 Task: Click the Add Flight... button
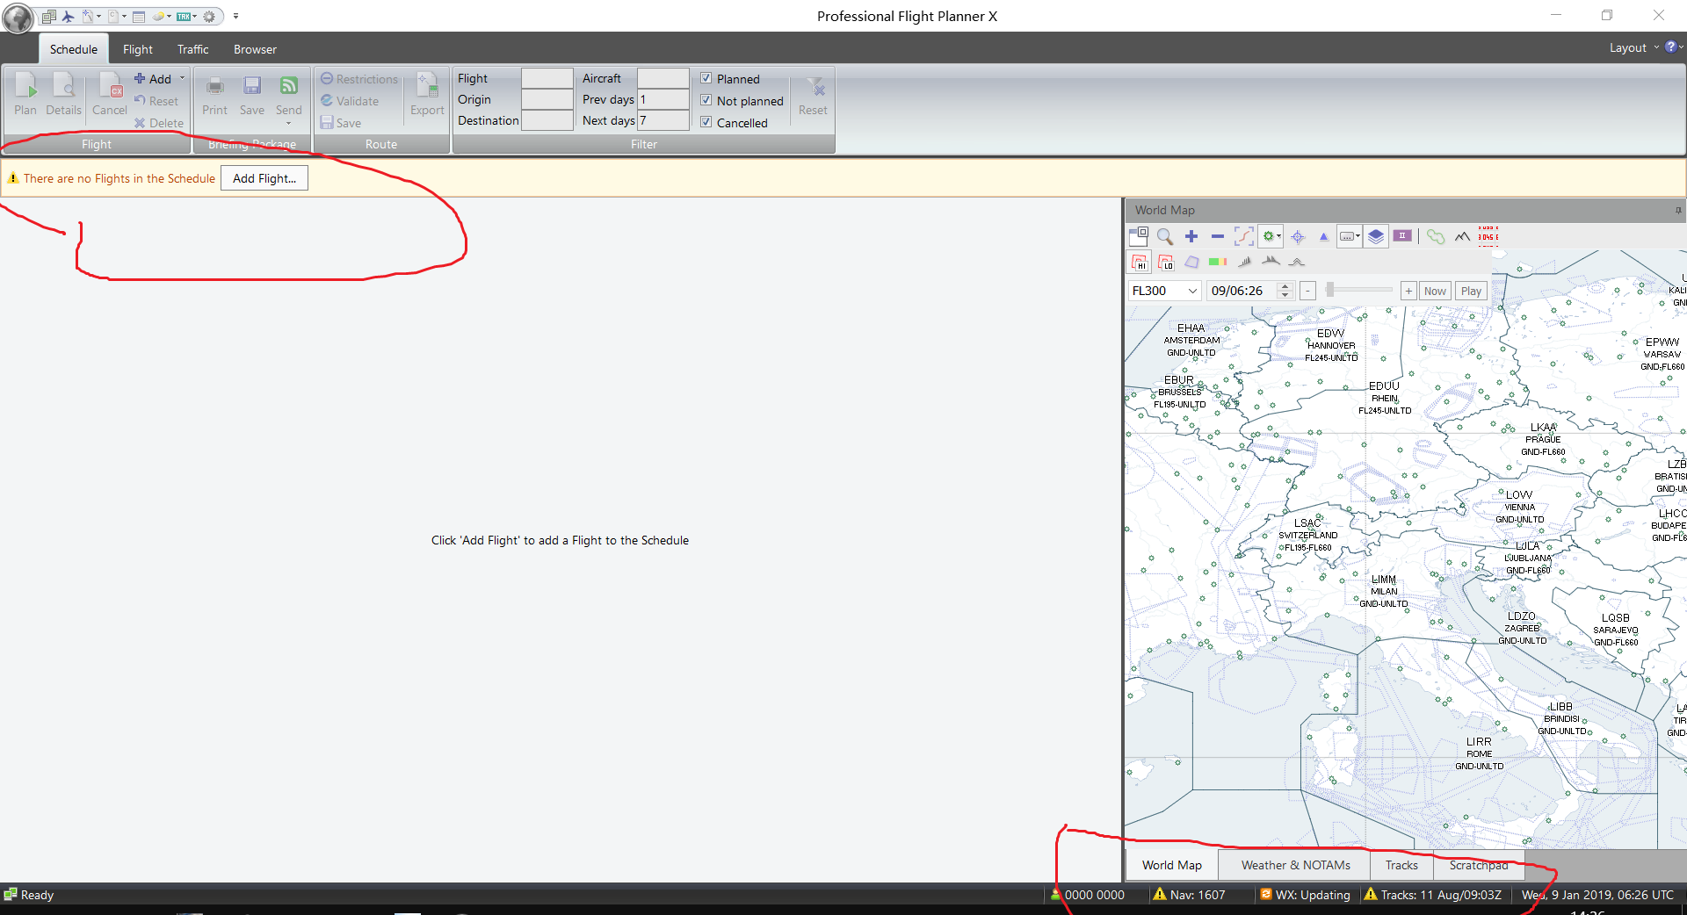point(264,178)
